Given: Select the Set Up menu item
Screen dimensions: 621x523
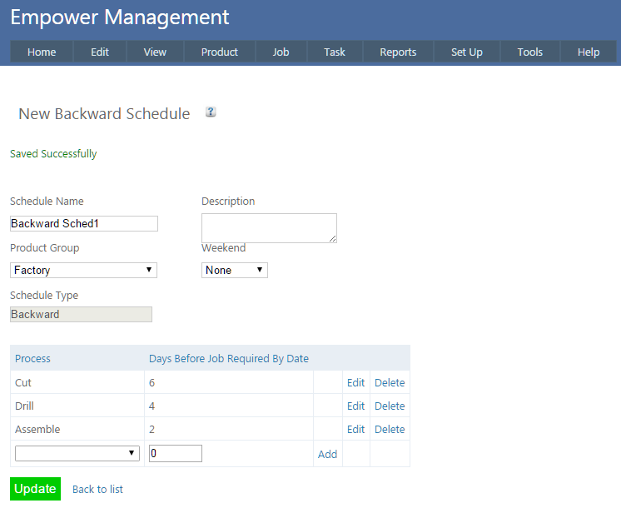Looking at the screenshot, I should tap(466, 52).
